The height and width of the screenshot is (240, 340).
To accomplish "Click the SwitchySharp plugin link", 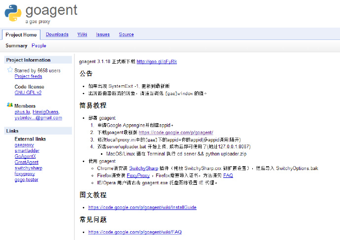I will click(143, 168).
